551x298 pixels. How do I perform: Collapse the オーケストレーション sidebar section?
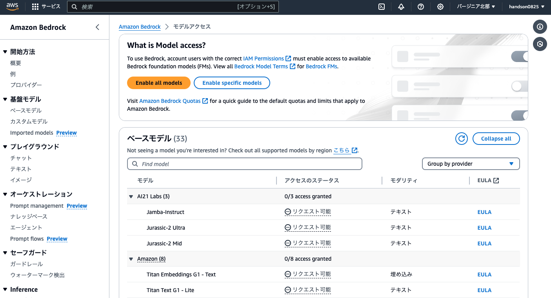[5, 194]
